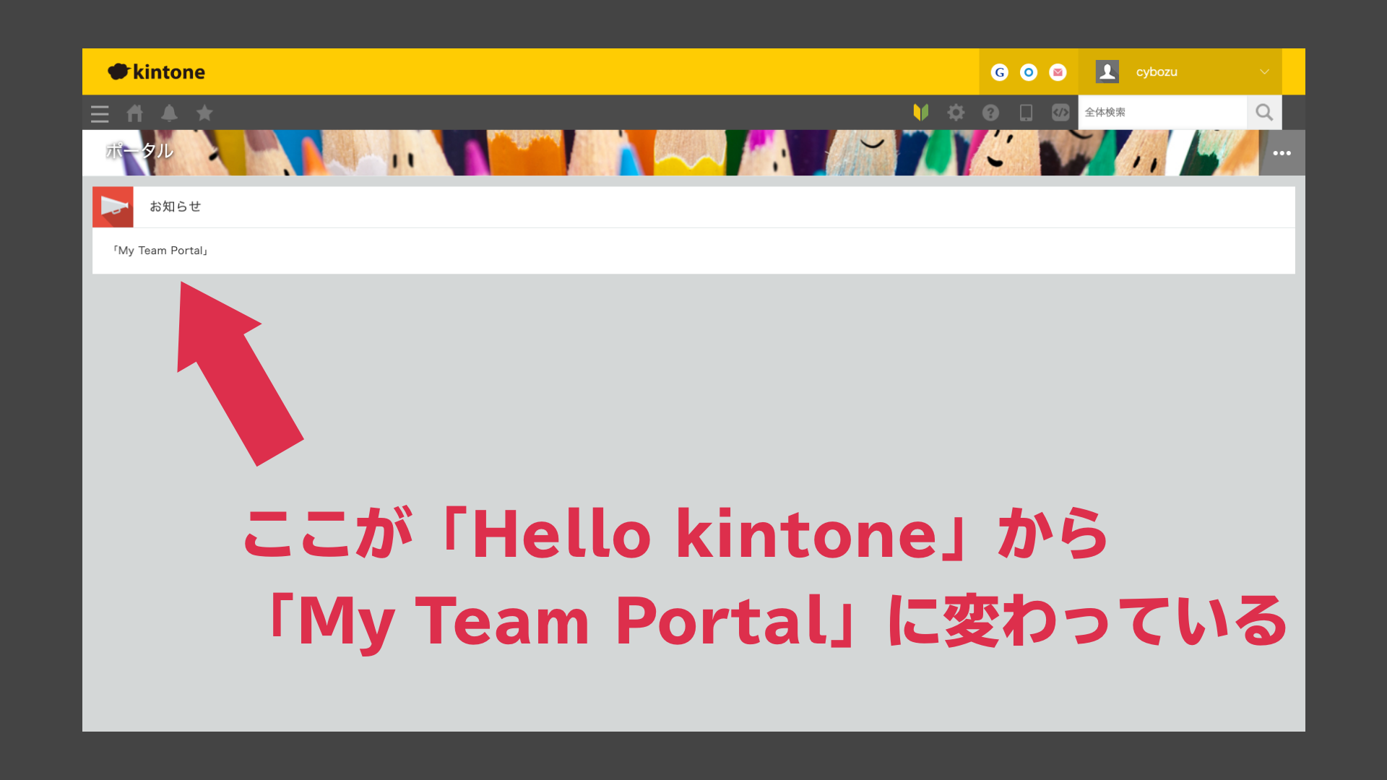Viewport: 1387px width, 780px height.
Task: Open the favorites star
Action: click(204, 113)
